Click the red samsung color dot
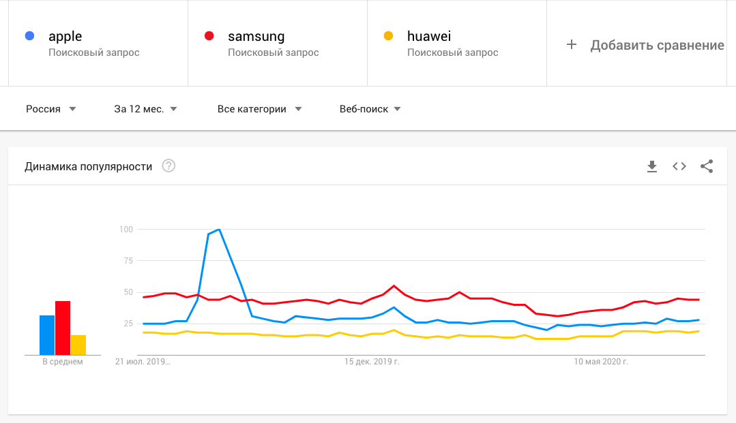This screenshot has height=423, width=736. coord(209,36)
